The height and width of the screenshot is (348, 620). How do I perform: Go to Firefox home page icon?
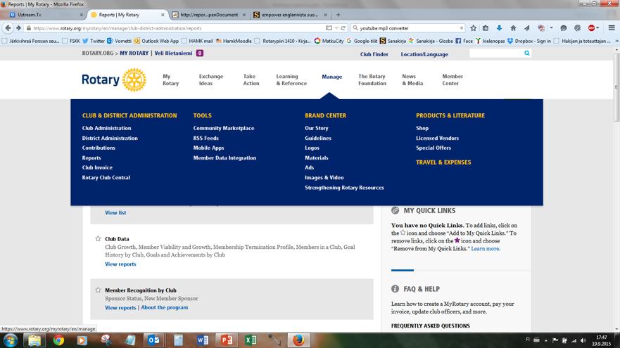click(x=513, y=28)
